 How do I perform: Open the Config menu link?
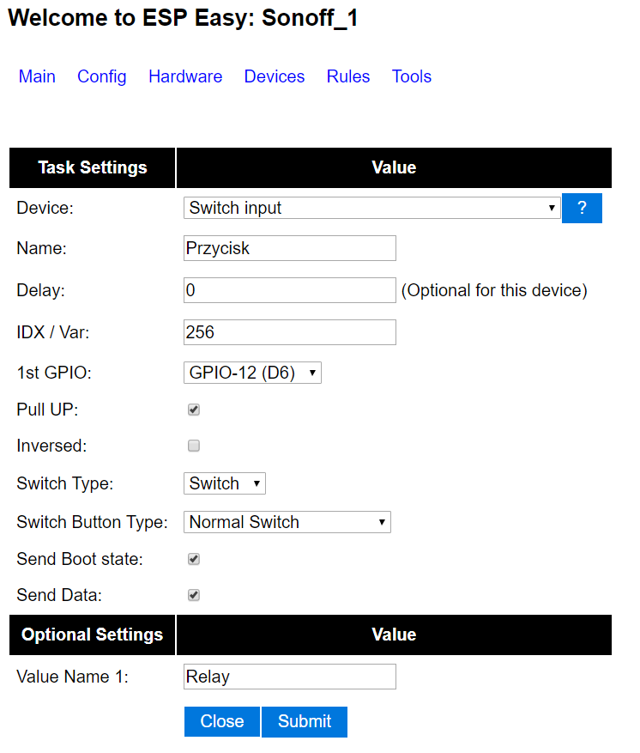102,76
